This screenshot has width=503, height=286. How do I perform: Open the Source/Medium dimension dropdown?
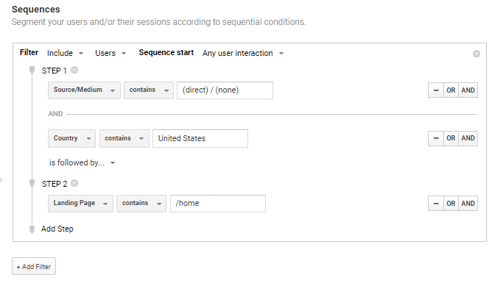point(84,90)
